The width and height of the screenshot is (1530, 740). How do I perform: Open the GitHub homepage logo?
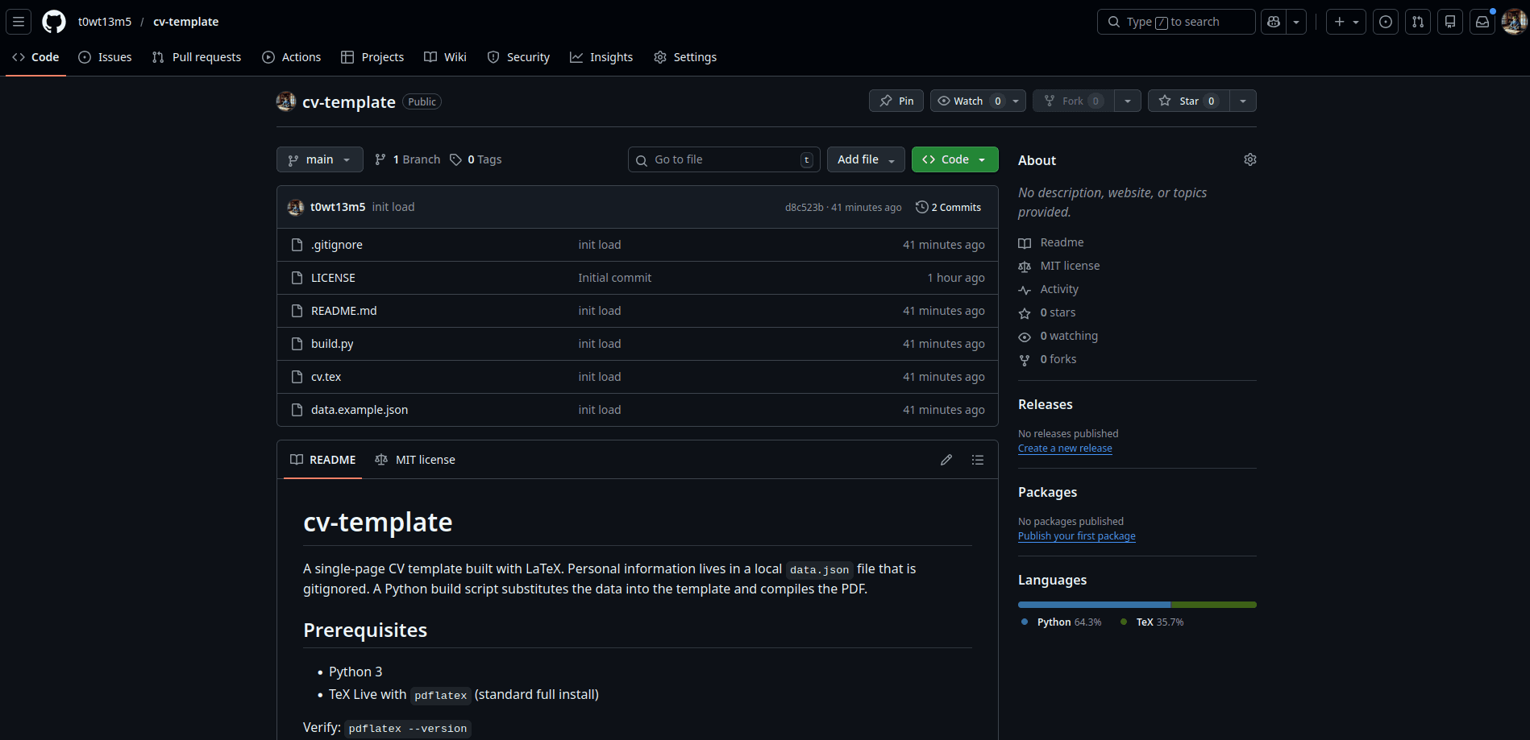(54, 22)
